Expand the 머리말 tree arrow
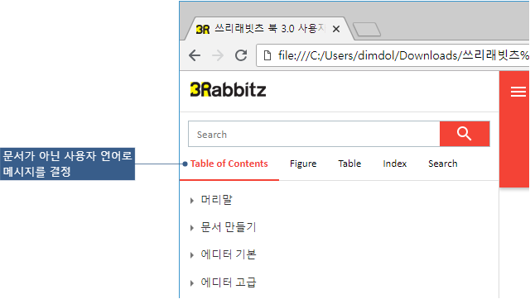 [x=192, y=201]
